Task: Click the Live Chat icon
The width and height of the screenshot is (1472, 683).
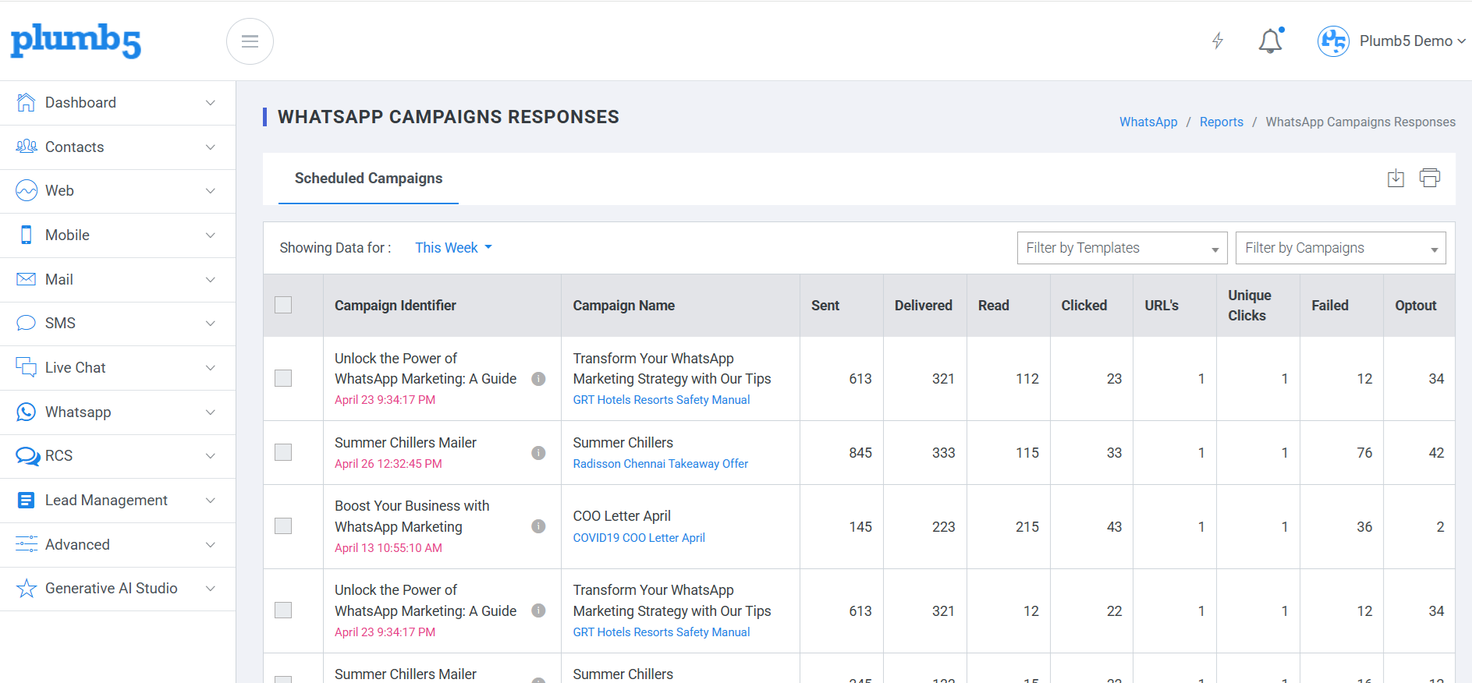Action: [x=27, y=367]
